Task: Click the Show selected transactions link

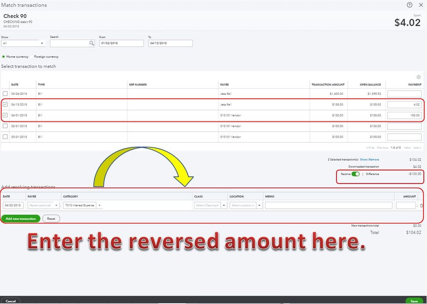Action: [364, 160]
